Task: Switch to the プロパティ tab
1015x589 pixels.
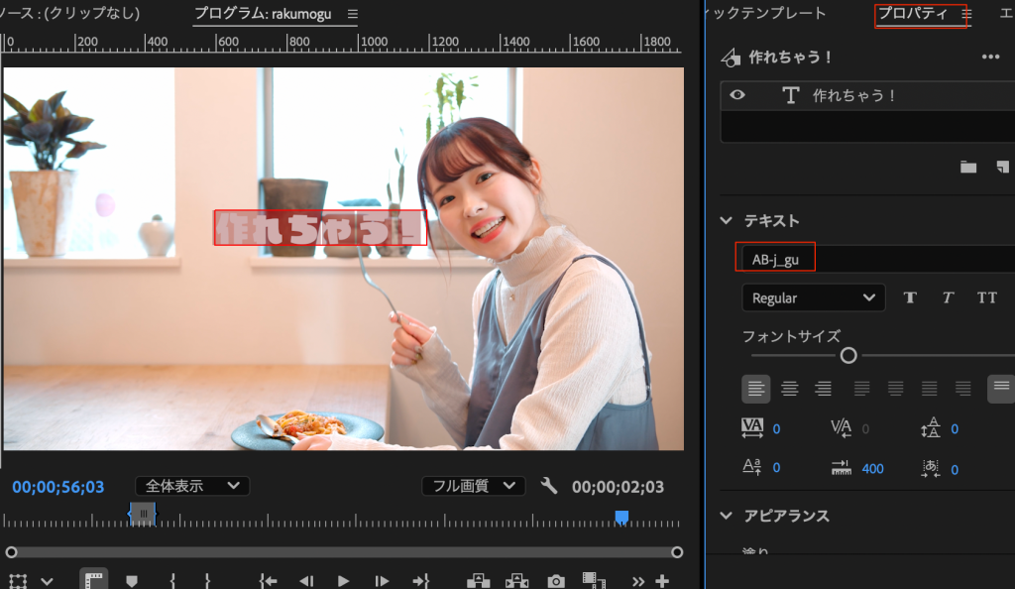Action: pos(912,14)
